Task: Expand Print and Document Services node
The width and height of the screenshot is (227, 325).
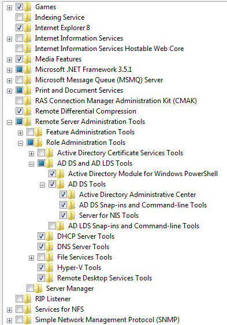Action: [9, 91]
